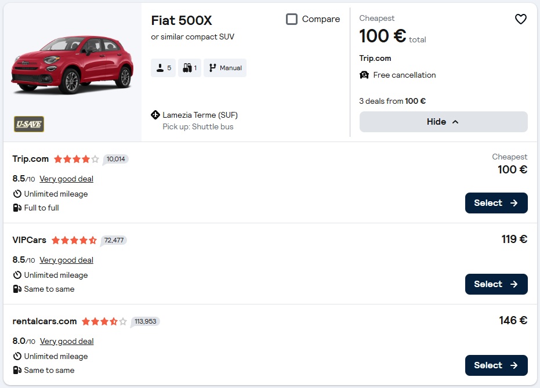Open VIPCars' Very good deal link
This screenshot has width=540, height=388.
pos(67,260)
